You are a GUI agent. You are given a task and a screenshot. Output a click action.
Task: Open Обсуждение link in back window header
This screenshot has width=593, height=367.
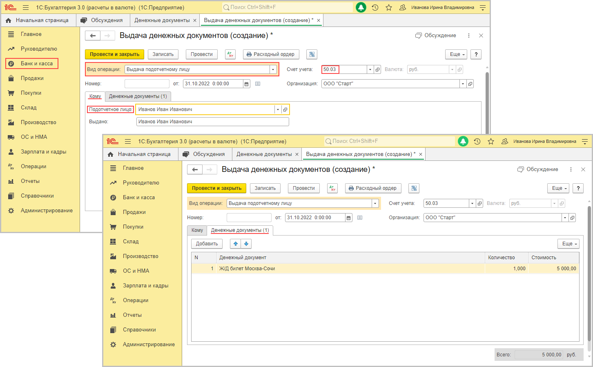[435, 36]
